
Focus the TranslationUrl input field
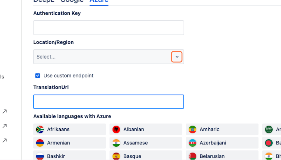coord(108,102)
